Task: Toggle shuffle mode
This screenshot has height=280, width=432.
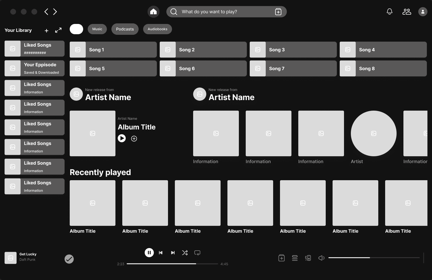Action: click(x=185, y=253)
